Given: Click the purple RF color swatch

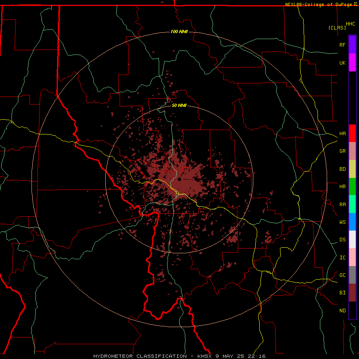Looking at the screenshot, I should pyautogui.click(x=352, y=45).
